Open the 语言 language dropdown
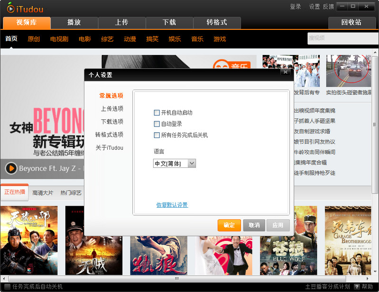This screenshot has width=379, height=292. 174,164
